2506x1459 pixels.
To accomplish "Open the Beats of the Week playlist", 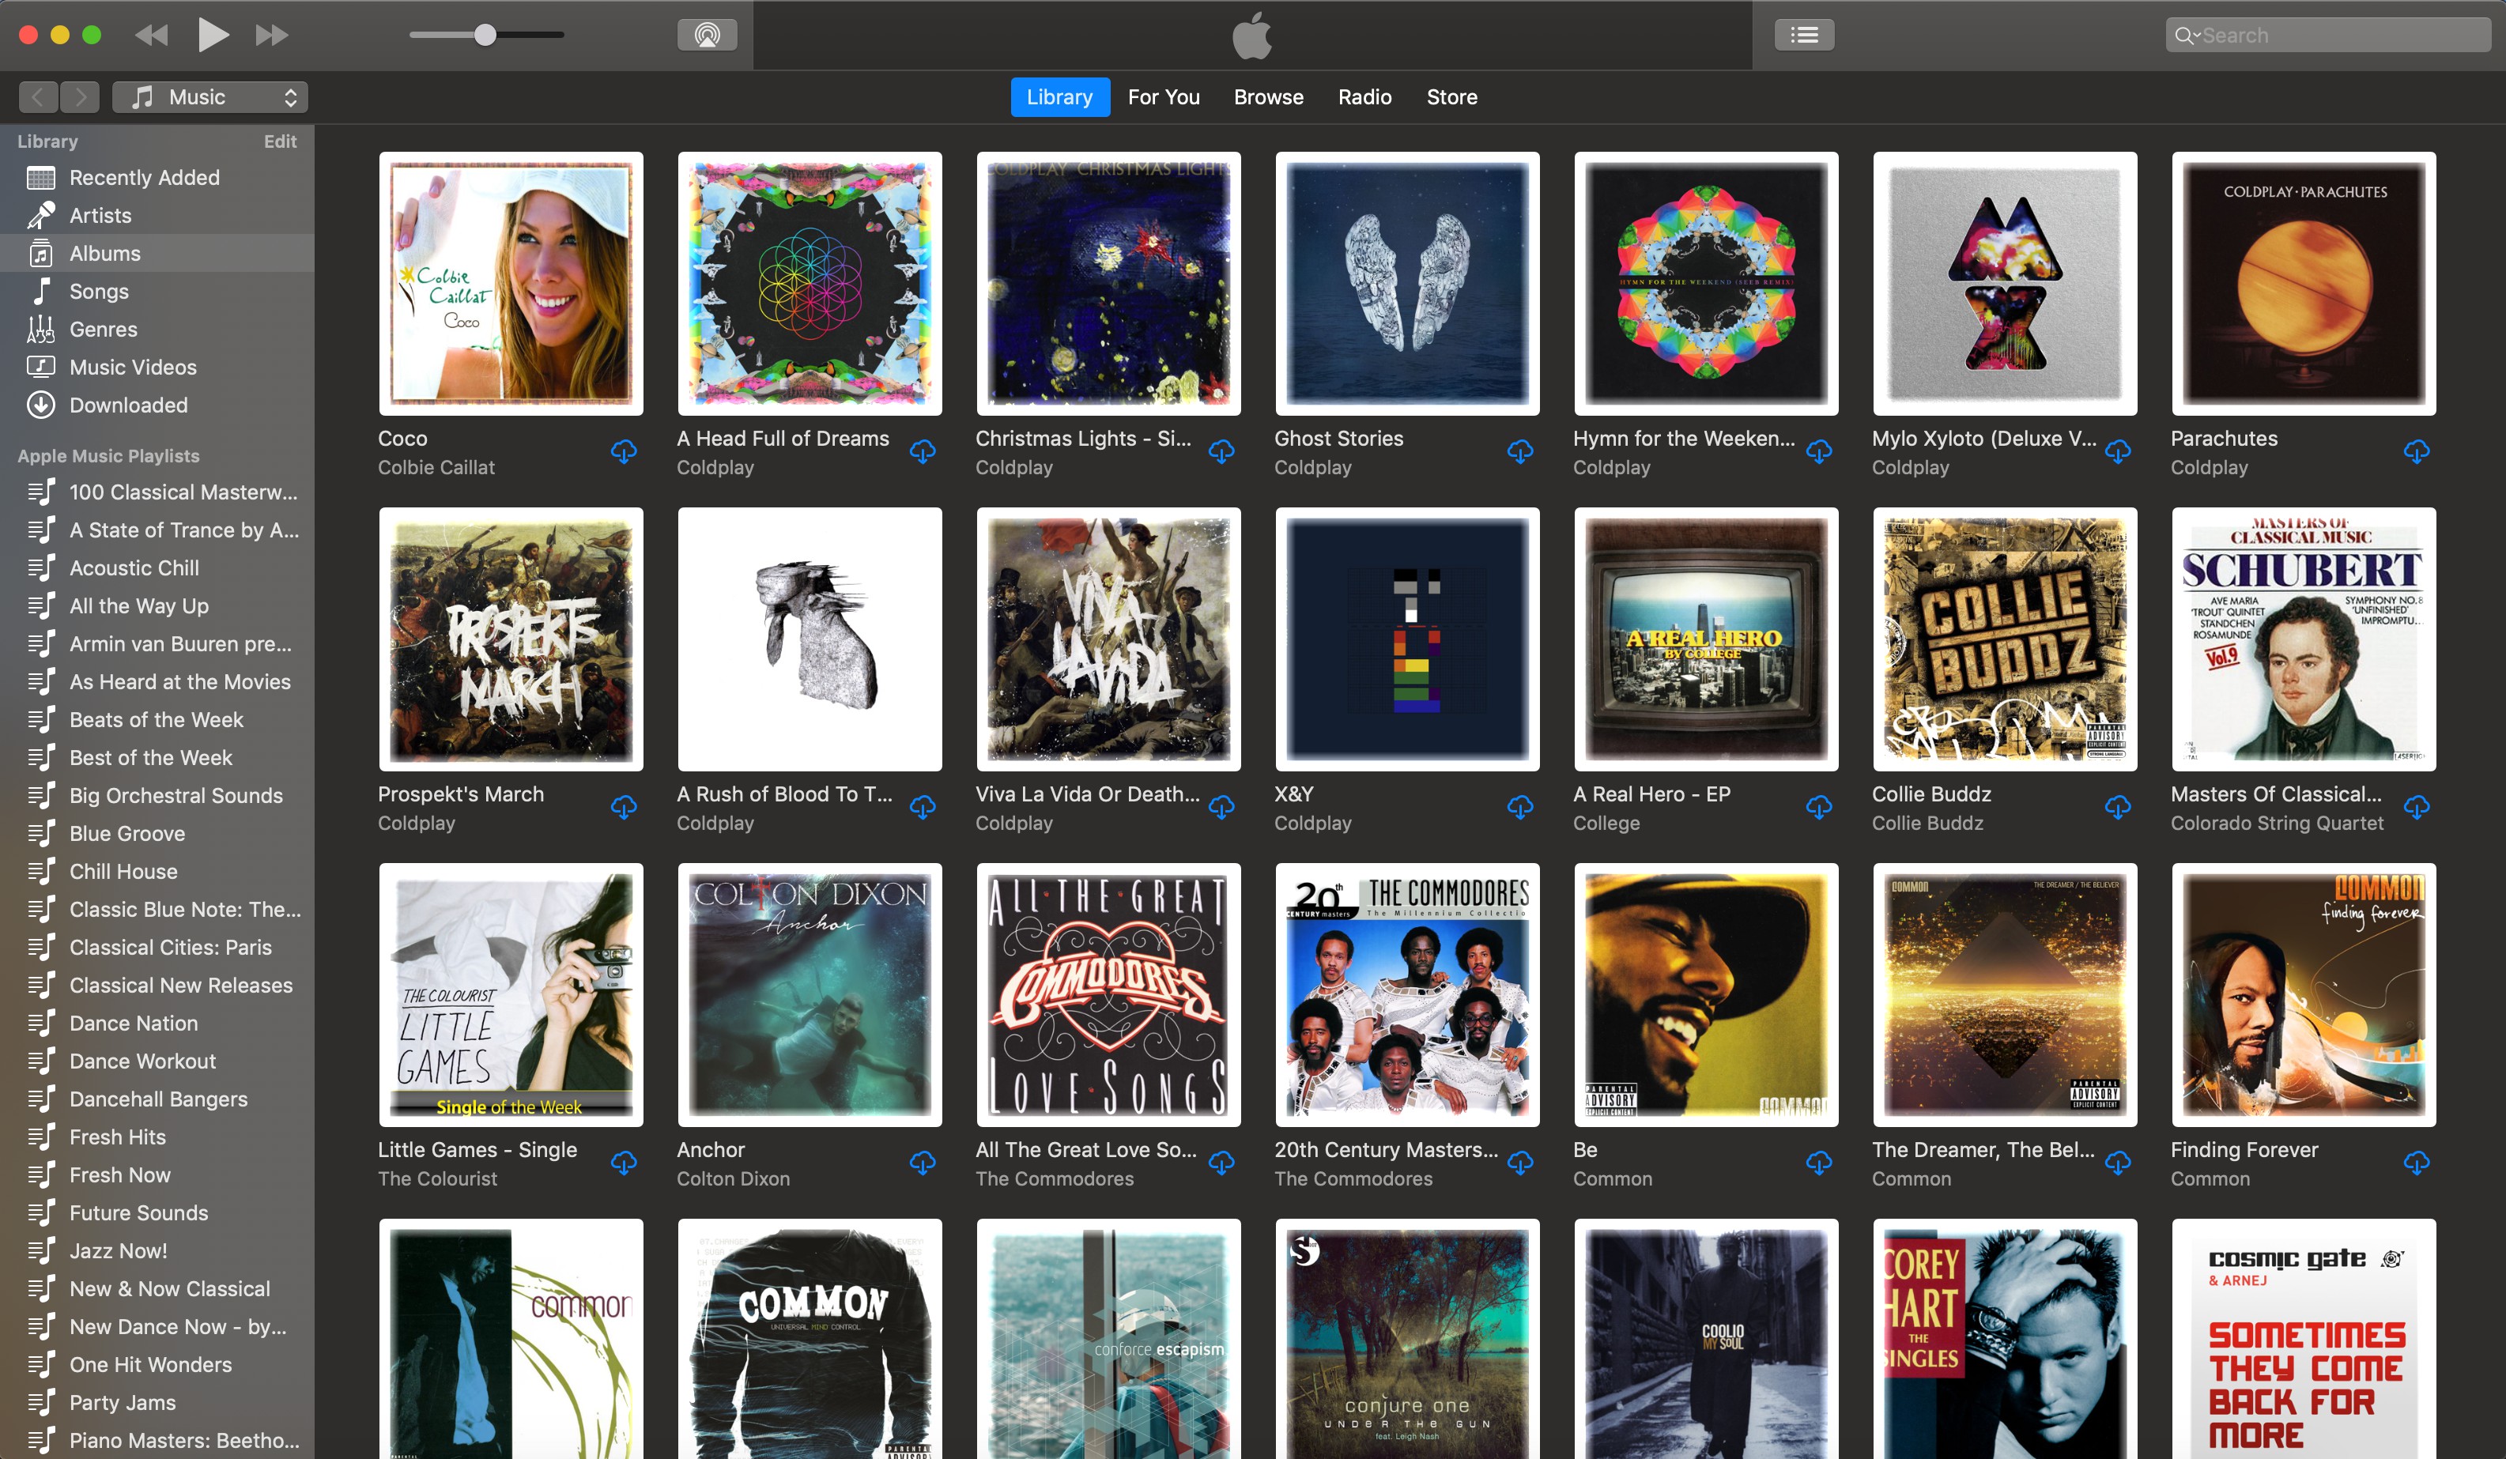I will (157, 719).
